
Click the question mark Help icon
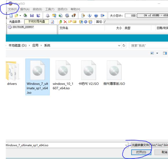click(x=96, y=16)
